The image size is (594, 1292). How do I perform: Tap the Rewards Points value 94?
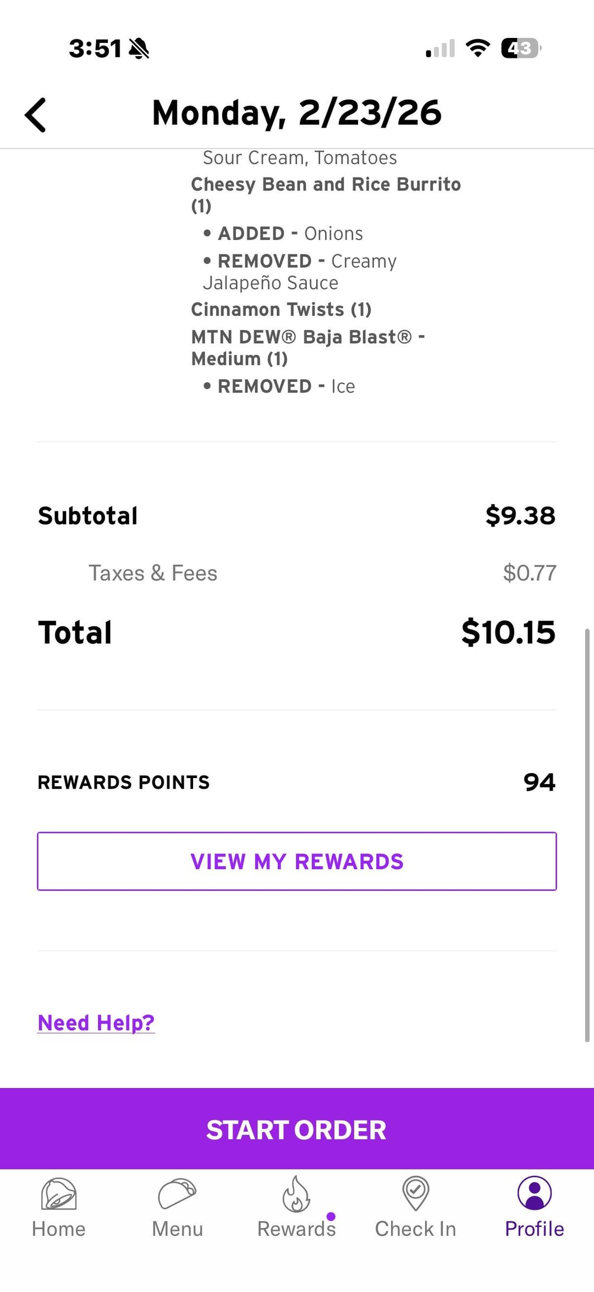539,782
